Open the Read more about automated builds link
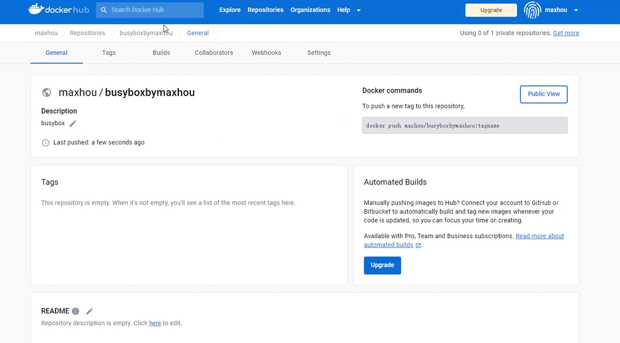The image size is (620, 343). pos(540,236)
